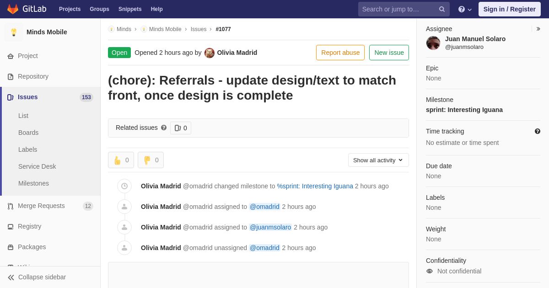
Task: Click the Minds Mobile breadcrumb link
Action: click(165, 29)
